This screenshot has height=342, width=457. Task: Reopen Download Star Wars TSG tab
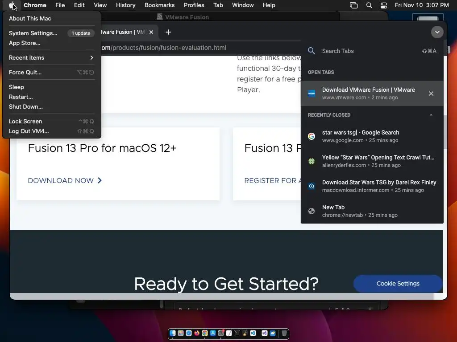pyautogui.click(x=372, y=186)
